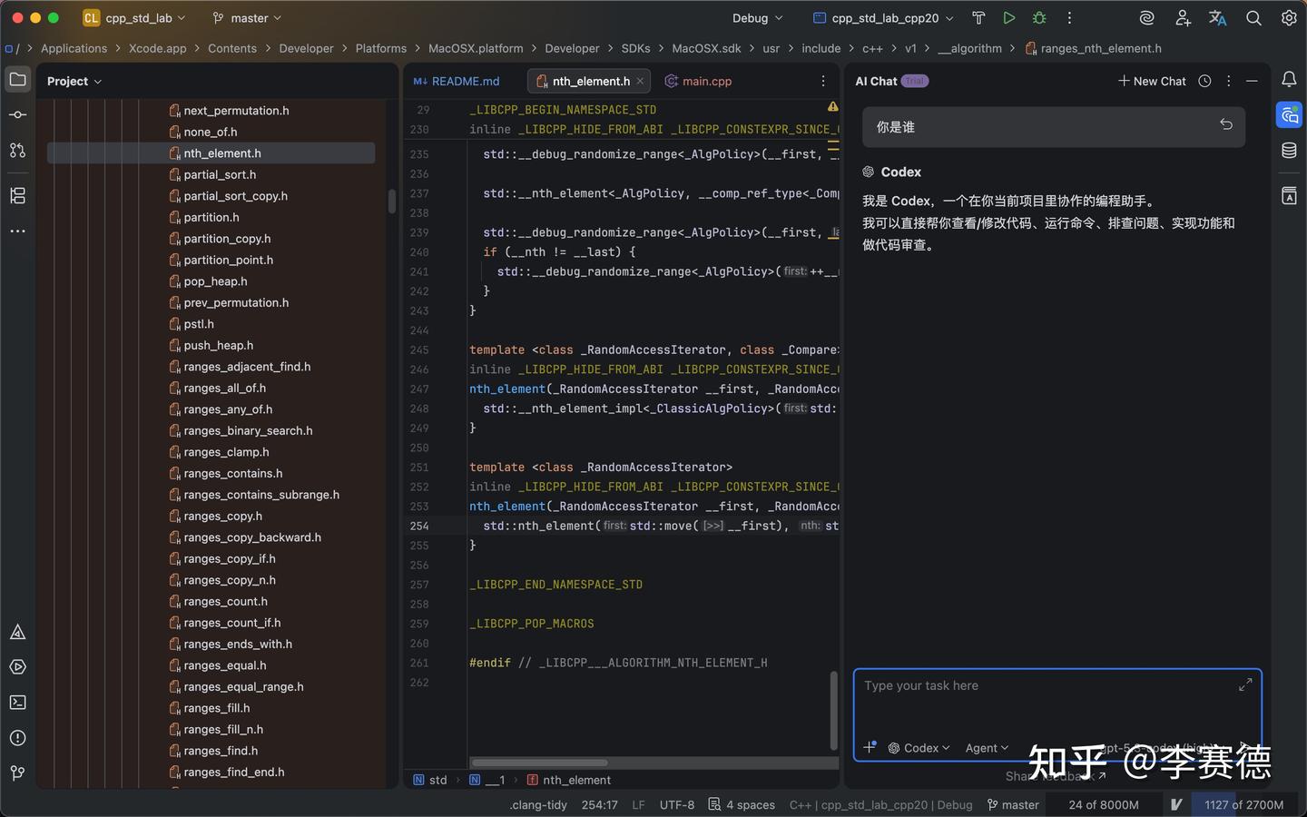
Task: Click the std namespace breadcrumb in editor footer
Action: coord(430,780)
